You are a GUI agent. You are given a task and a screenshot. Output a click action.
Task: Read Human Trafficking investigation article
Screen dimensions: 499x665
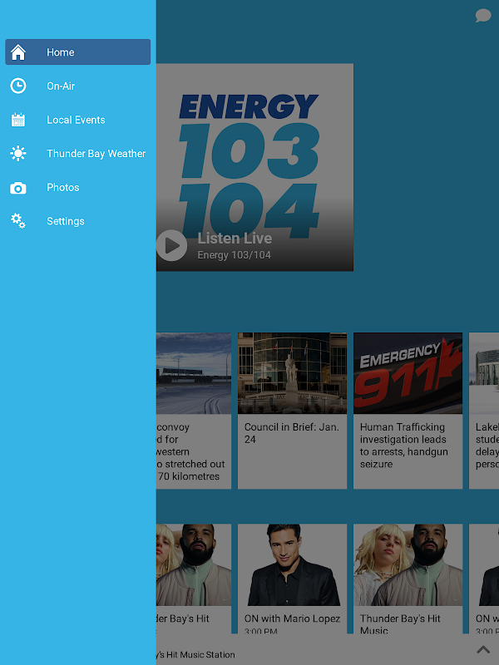(x=404, y=446)
